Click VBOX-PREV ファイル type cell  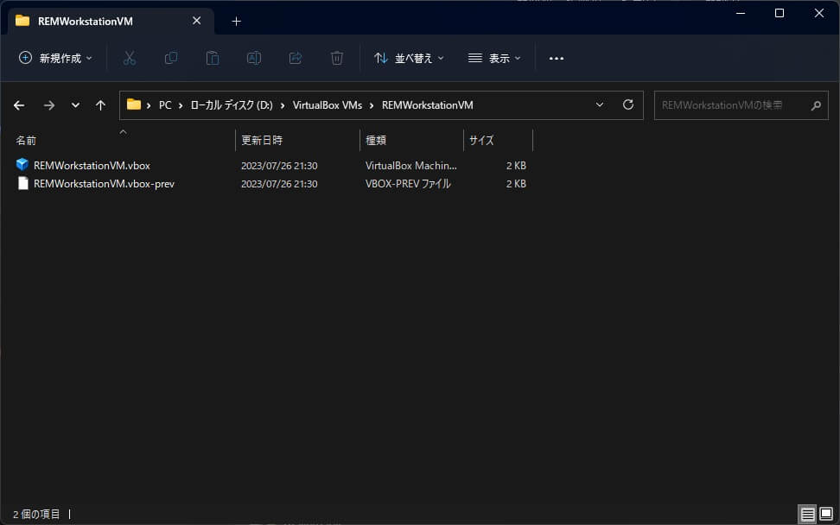(x=408, y=184)
